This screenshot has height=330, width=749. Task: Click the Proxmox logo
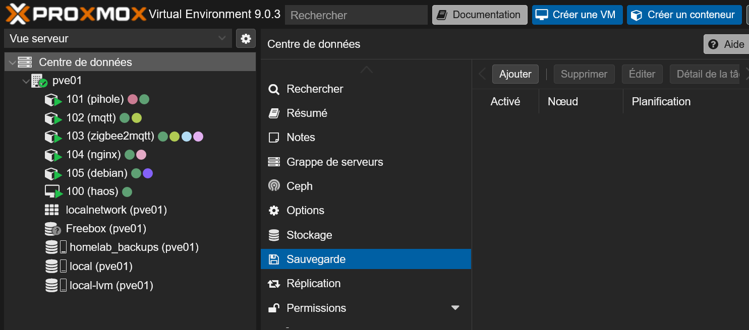pyautogui.click(x=76, y=14)
